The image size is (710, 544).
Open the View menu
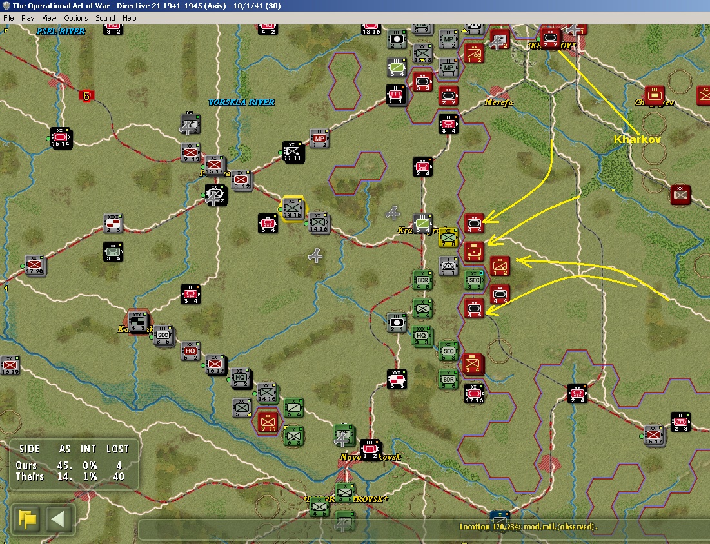(50, 18)
